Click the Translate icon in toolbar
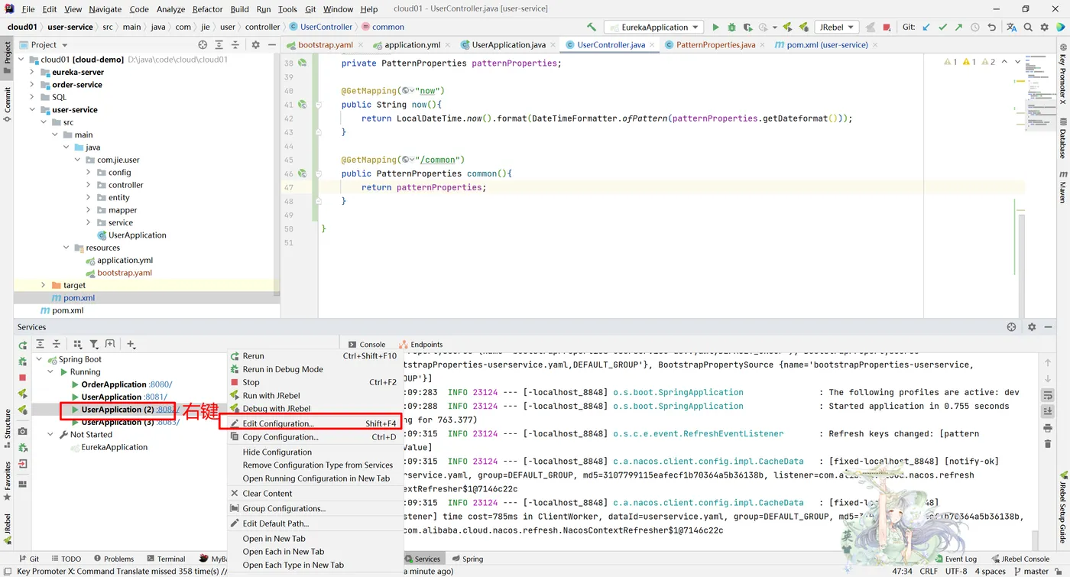 (1011, 27)
